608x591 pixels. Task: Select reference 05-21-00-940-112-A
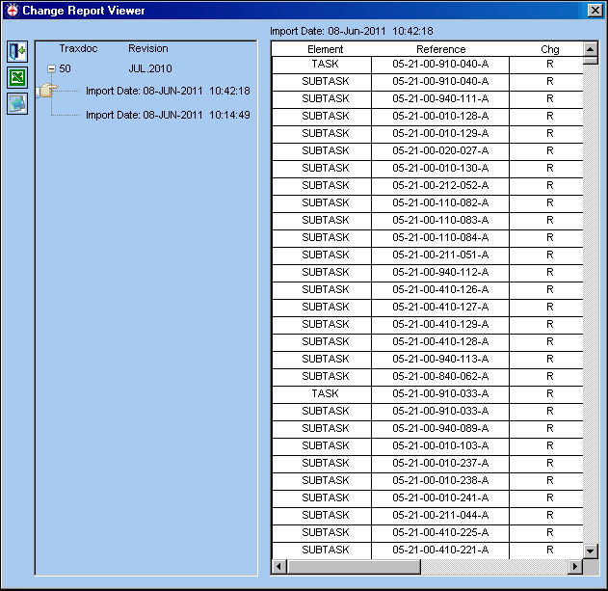[x=440, y=273]
